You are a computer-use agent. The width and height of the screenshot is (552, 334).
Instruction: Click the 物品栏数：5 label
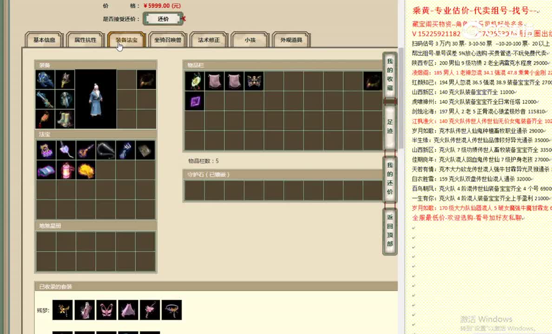tap(204, 161)
